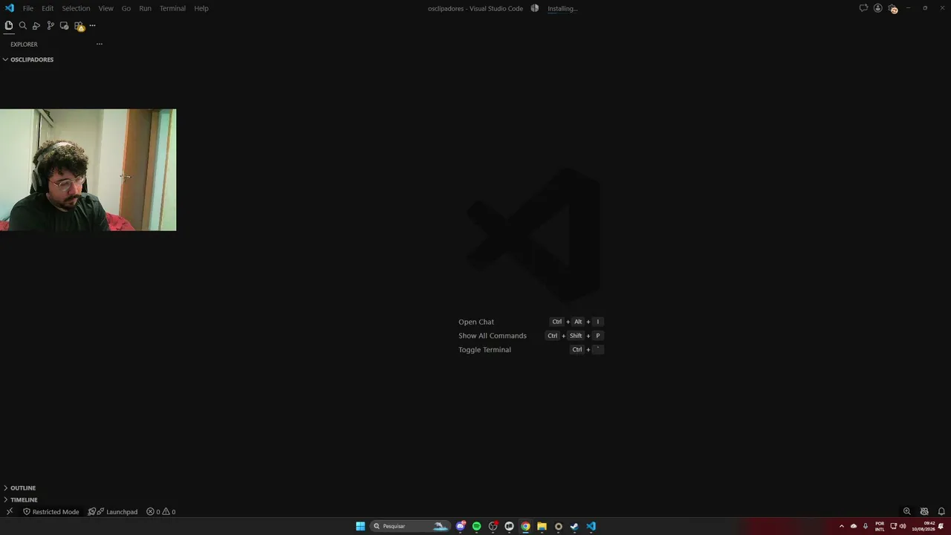Click Launchpad in the status bar

pyautogui.click(x=113, y=511)
